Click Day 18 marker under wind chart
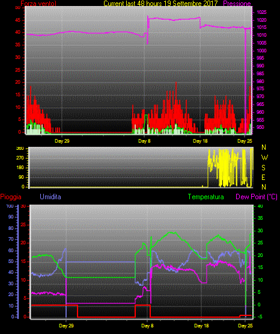The height and width of the screenshot is (334, 280). [x=200, y=141]
